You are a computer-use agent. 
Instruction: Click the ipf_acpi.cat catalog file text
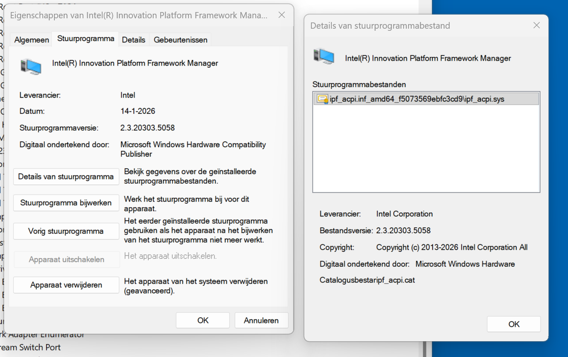pos(395,280)
